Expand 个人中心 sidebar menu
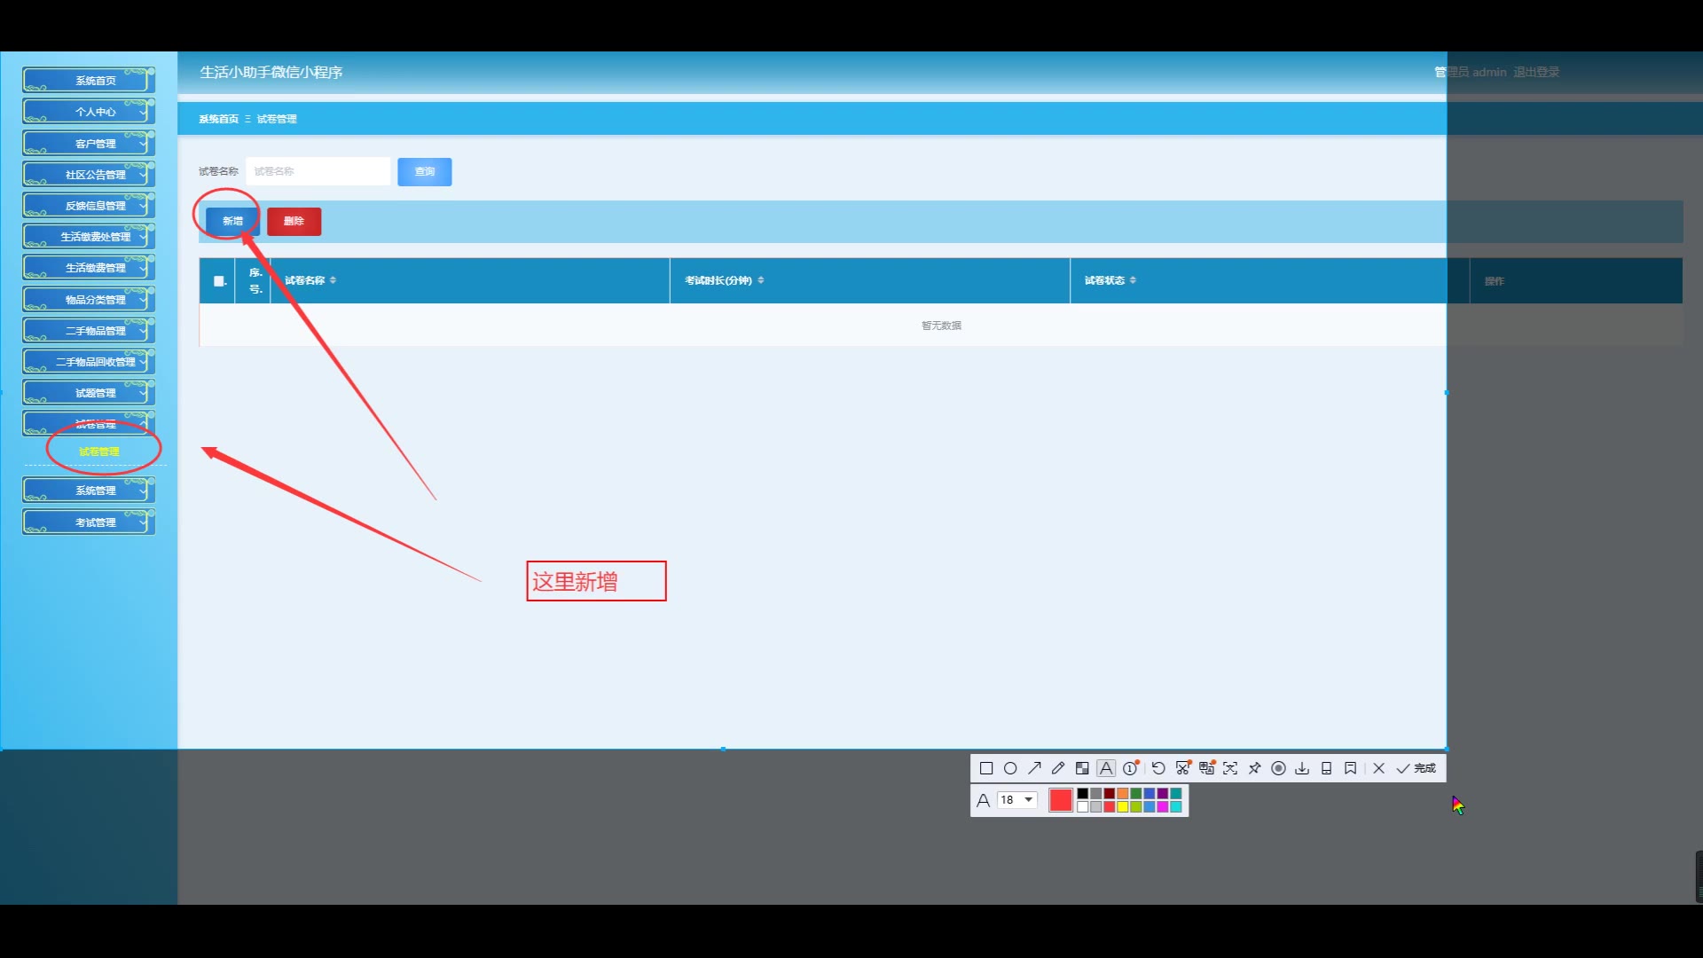This screenshot has height=958, width=1703. pos(89,112)
